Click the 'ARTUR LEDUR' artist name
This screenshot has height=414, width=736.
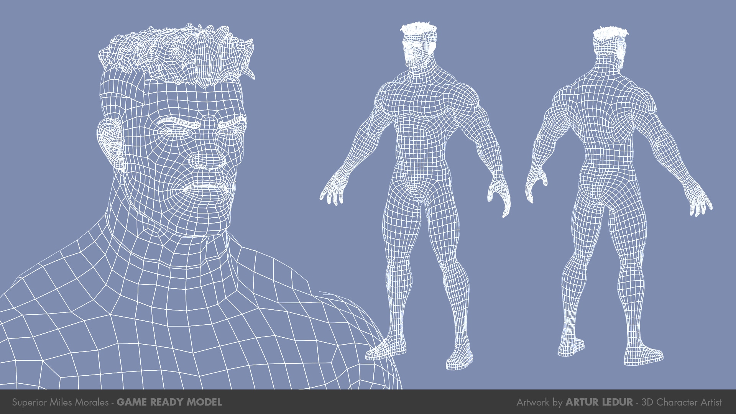[x=599, y=402]
